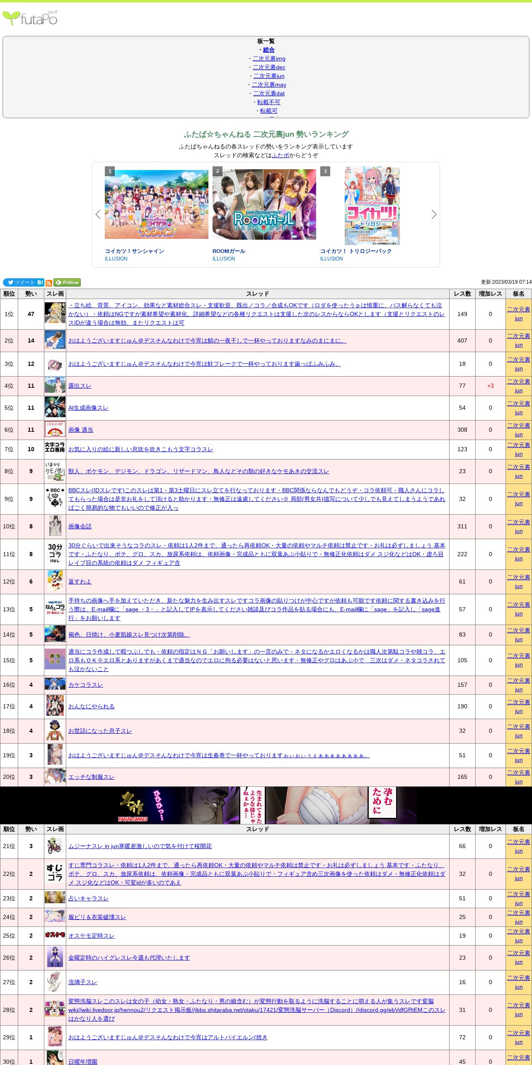The width and height of the screenshot is (532, 1065).
Task: Click the Hatena B! bookmark button
Action: 40,282
